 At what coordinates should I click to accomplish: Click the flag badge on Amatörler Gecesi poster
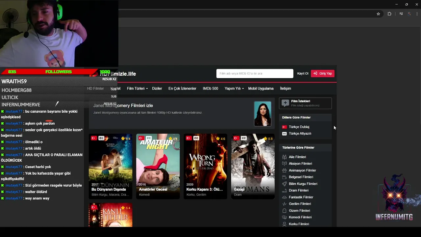141,138
